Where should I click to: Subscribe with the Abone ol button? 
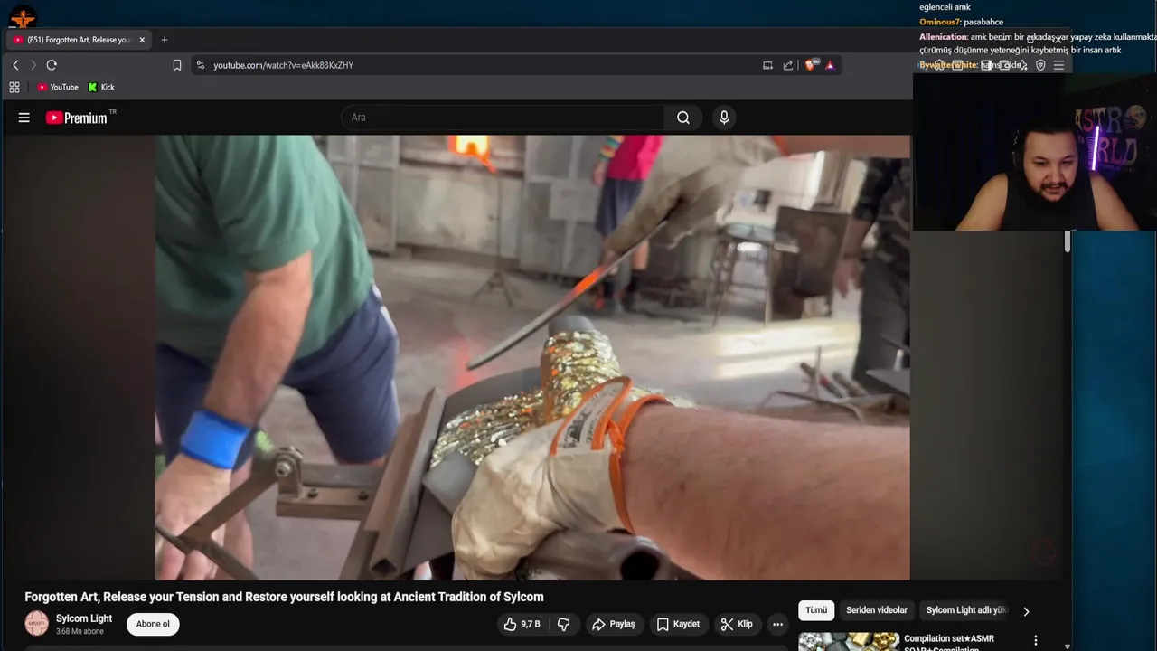tap(153, 624)
